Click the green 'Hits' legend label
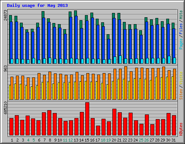The height and width of the screenshot is (144, 185). pyautogui.click(x=181, y=15)
